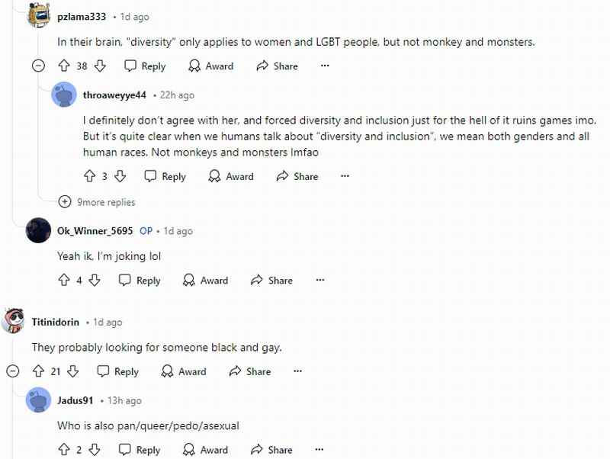Collapse pzlama333's comment thread
610x459 pixels.
tap(38, 66)
